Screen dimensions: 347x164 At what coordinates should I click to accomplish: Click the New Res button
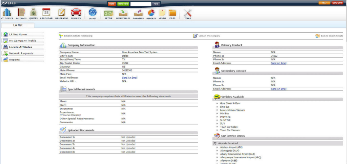point(123,4)
